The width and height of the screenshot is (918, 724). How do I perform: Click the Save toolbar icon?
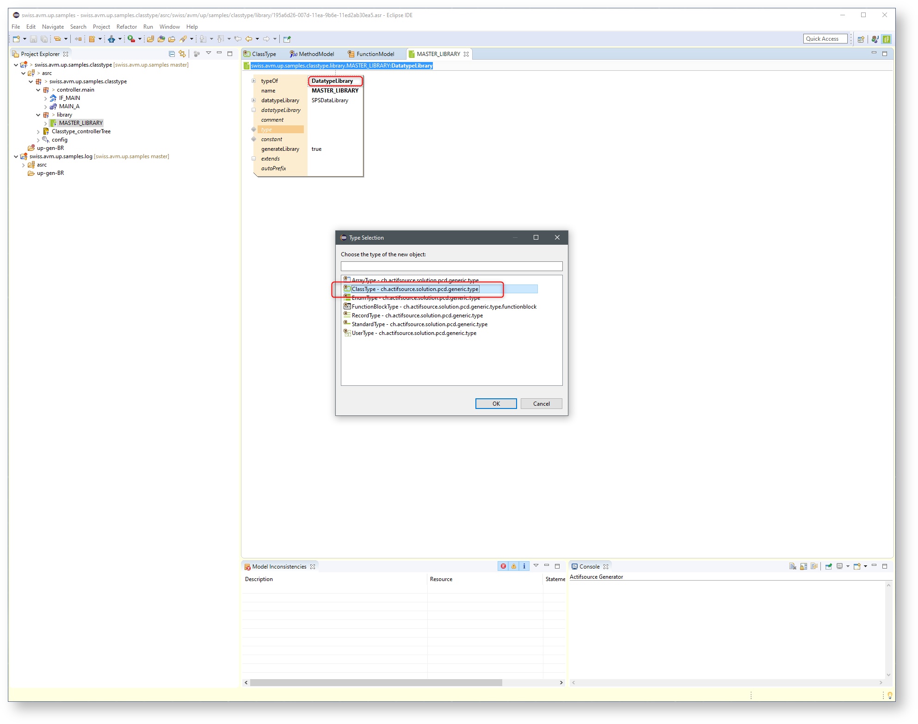[33, 39]
